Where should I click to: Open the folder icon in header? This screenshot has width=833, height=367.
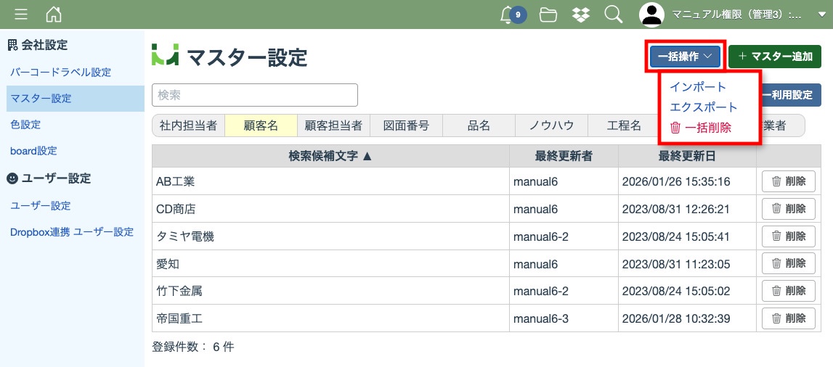click(x=548, y=15)
